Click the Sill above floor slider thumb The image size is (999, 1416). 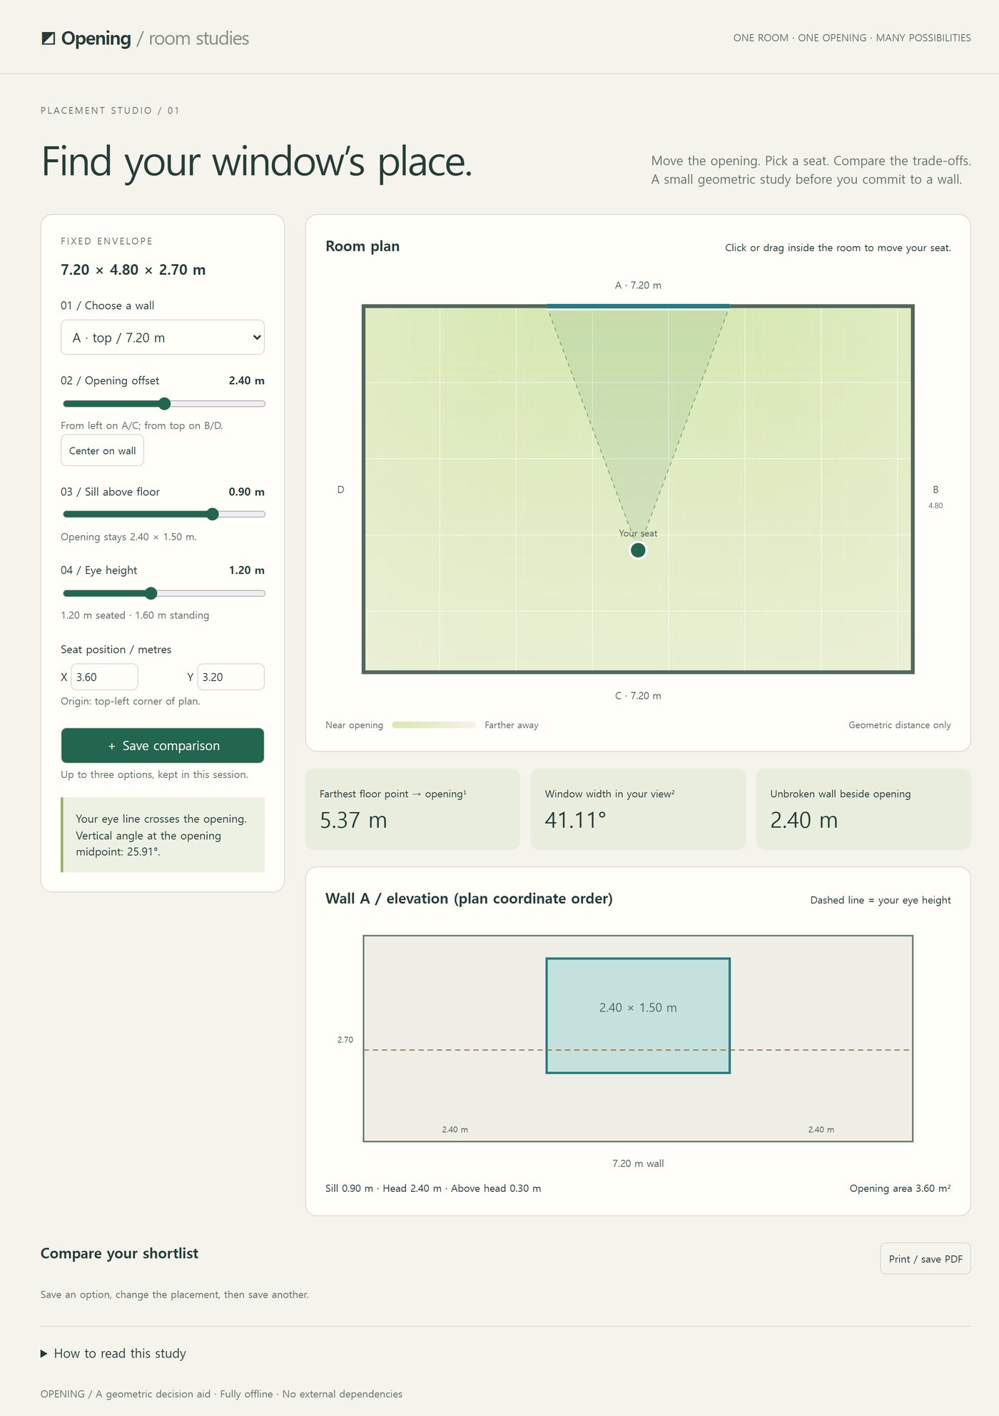[213, 515]
